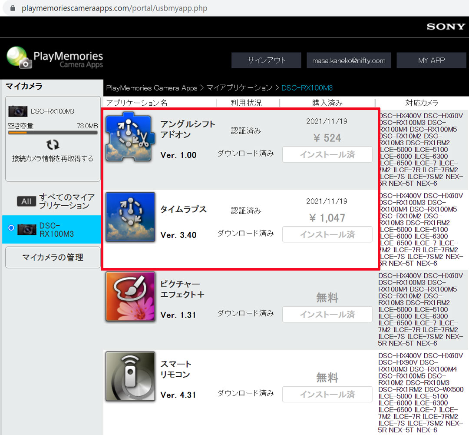Click the ¥ 524 price

[x=327, y=138]
